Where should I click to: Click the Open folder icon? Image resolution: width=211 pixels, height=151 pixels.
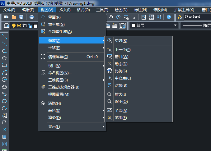coord(14,17)
